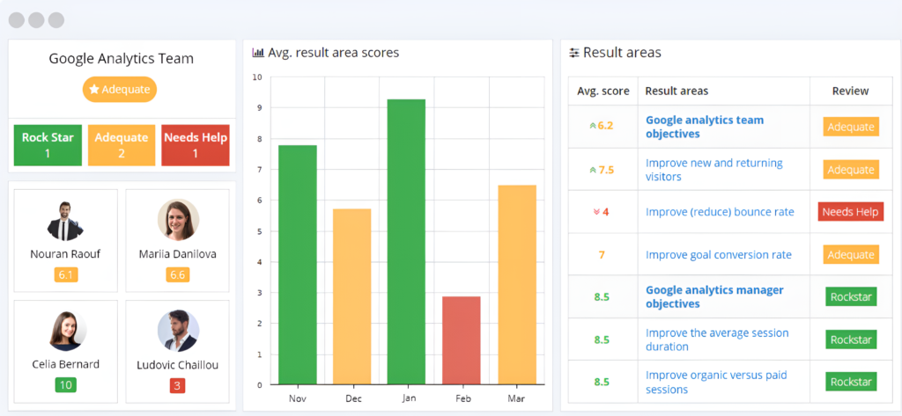Click the red Feb bar in chart
The image size is (902, 416).
coord(461,340)
